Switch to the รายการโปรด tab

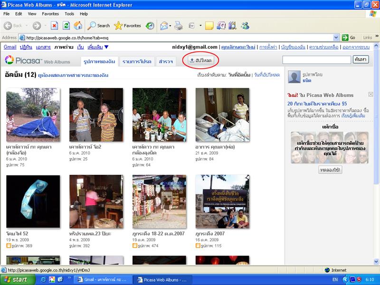click(137, 61)
